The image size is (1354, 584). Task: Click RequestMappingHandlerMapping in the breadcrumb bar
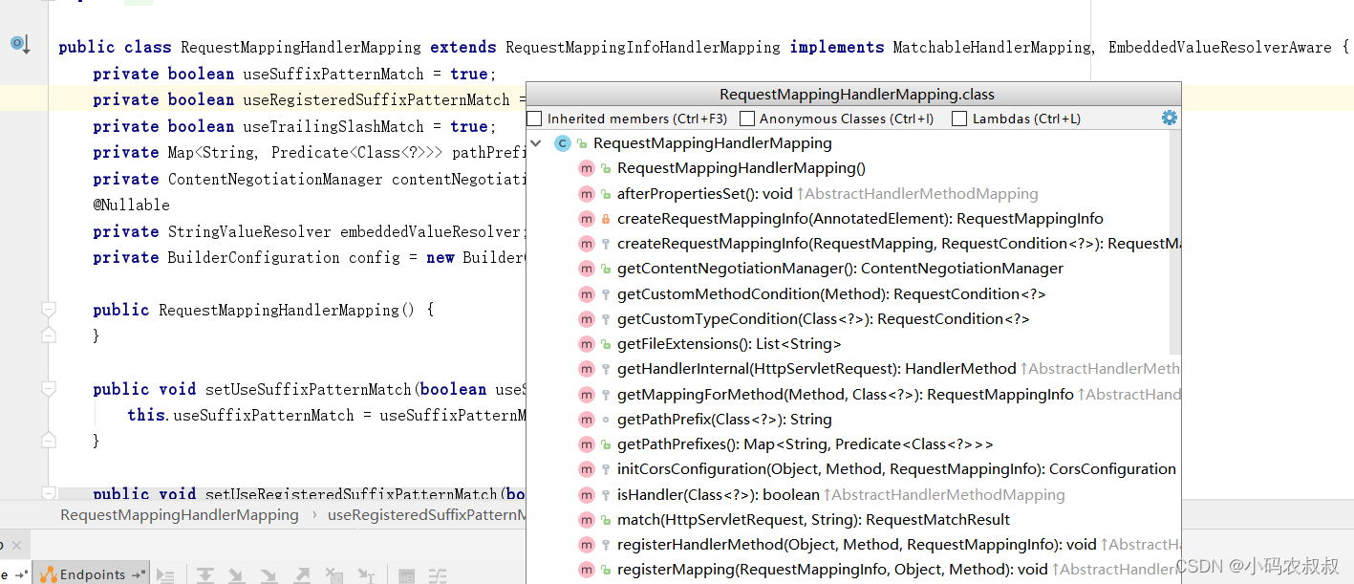click(x=180, y=515)
